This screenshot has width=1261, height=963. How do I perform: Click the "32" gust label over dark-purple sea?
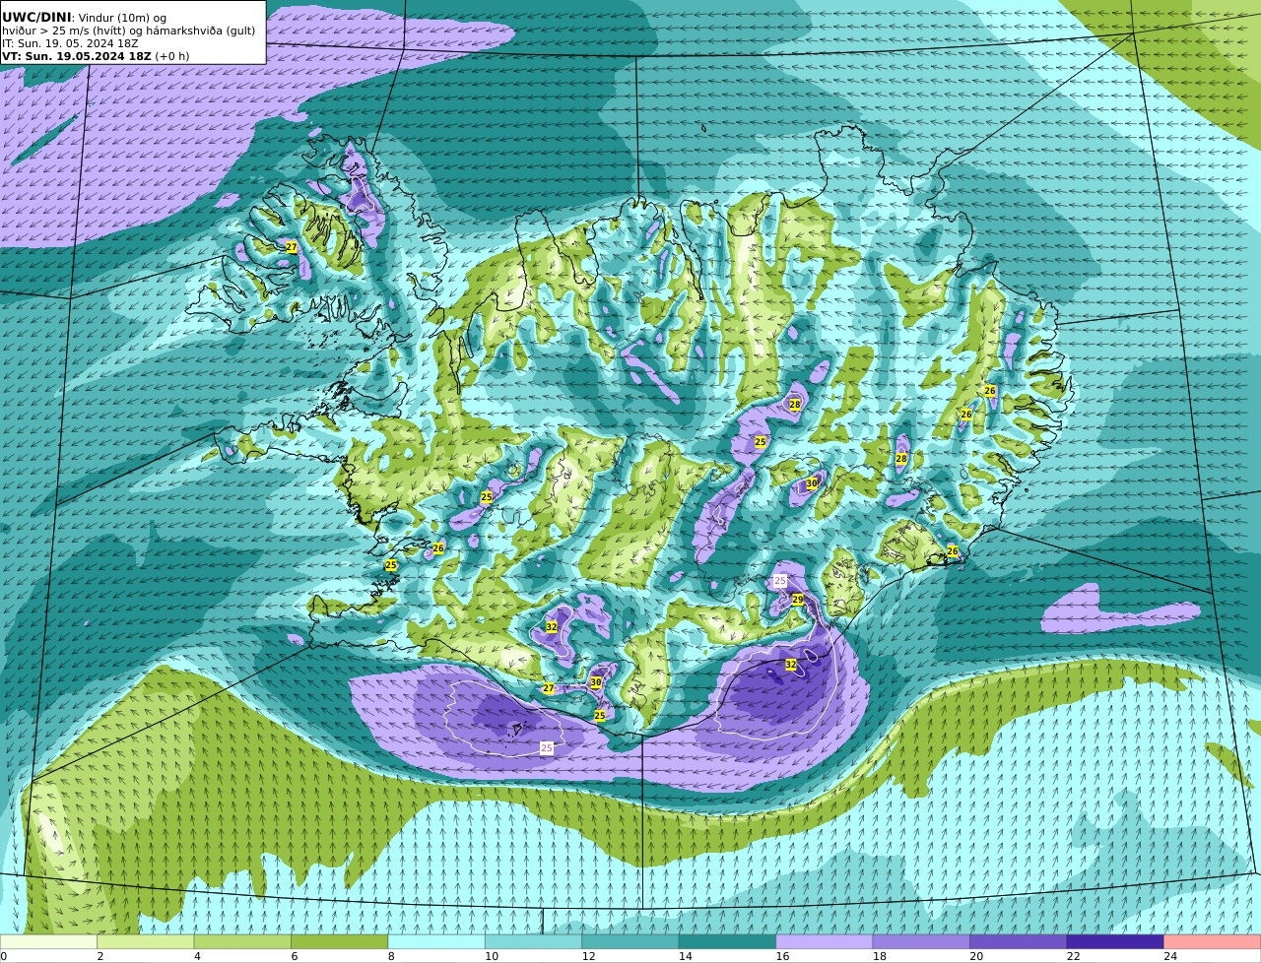click(x=791, y=666)
